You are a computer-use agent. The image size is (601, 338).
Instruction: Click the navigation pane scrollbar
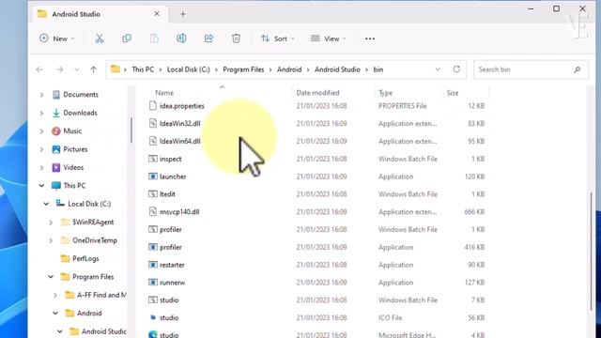(x=131, y=131)
